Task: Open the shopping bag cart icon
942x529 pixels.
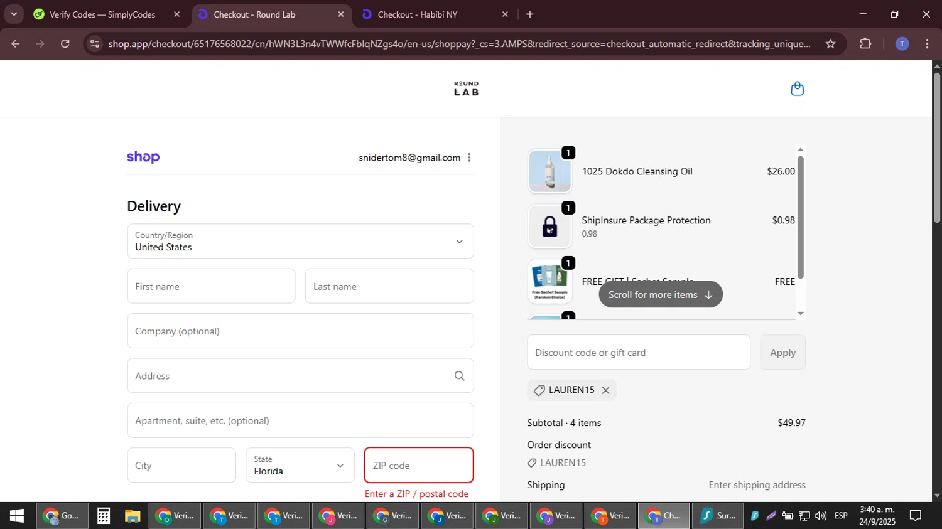Action: pyautogui.click(x=797, y=88)
